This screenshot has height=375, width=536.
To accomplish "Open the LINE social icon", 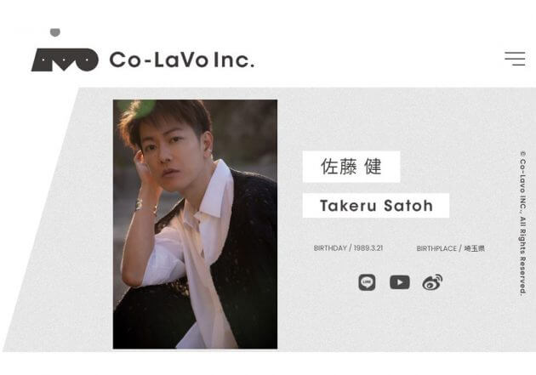I will click(367, 282).
